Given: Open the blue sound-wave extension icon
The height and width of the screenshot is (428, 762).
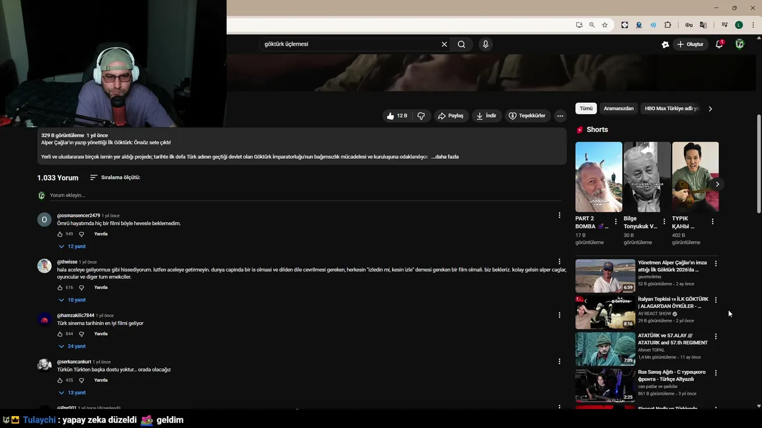Looking at the screenshot, I should tap(653, 25).
